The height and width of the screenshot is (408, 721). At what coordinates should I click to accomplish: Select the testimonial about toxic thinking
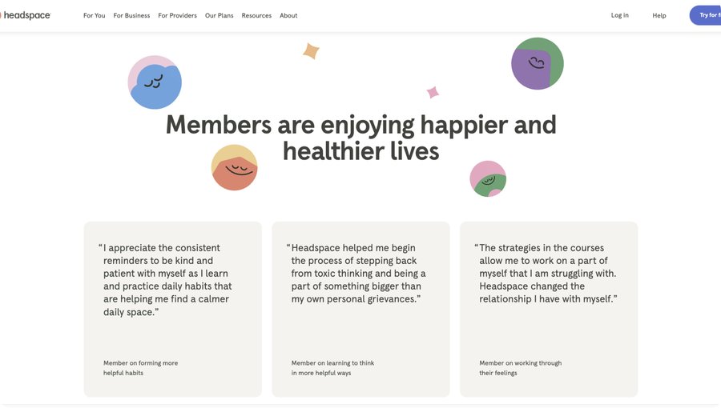pyautogui.click(x=360, y=309)
